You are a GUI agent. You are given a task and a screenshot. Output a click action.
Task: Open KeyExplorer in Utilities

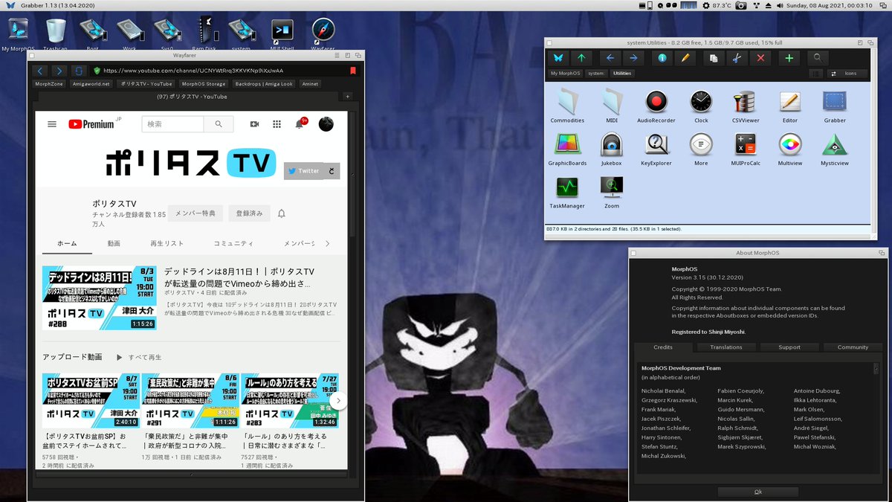[x=656, y=149]
